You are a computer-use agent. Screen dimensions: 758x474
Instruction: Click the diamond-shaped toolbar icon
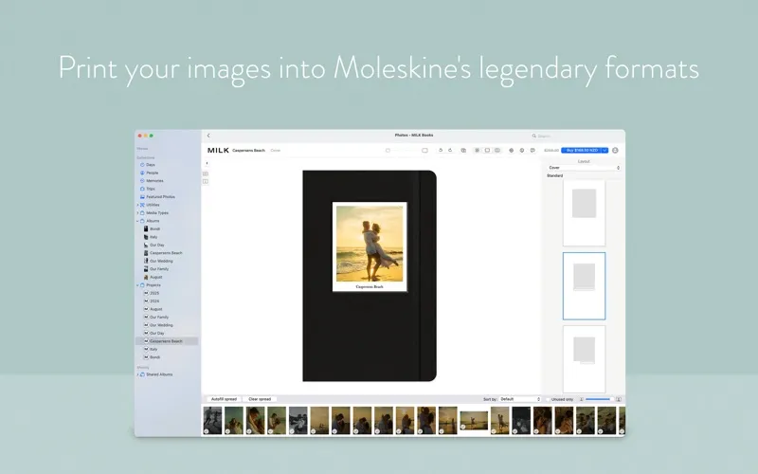[x=511, y=151]
